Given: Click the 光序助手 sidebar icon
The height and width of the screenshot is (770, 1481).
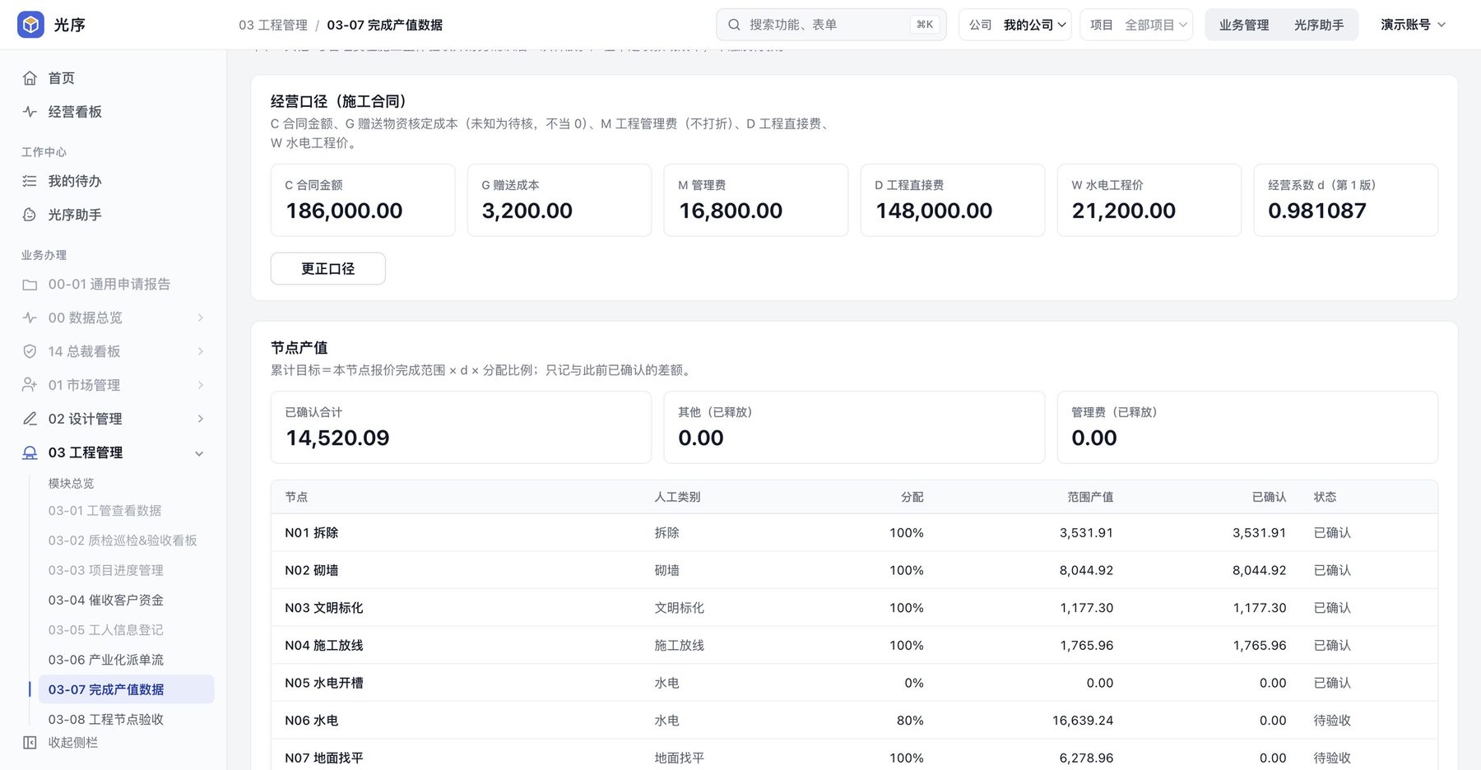Looking at the screenshot, I should tap(30, 215).
